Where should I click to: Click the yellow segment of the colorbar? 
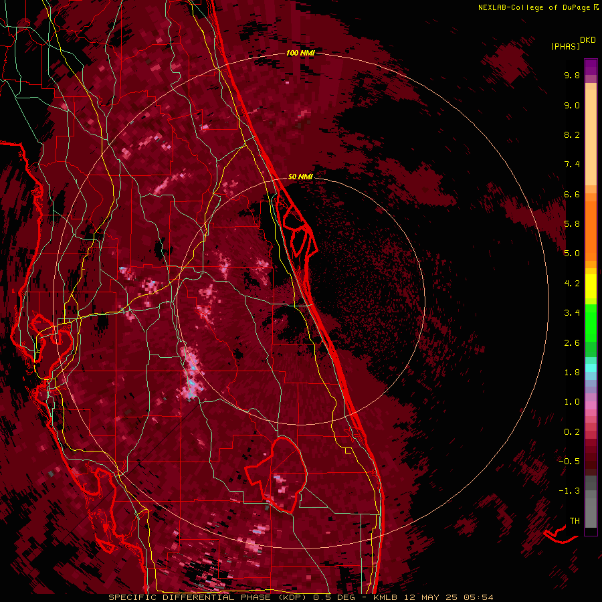click(591, 286)
